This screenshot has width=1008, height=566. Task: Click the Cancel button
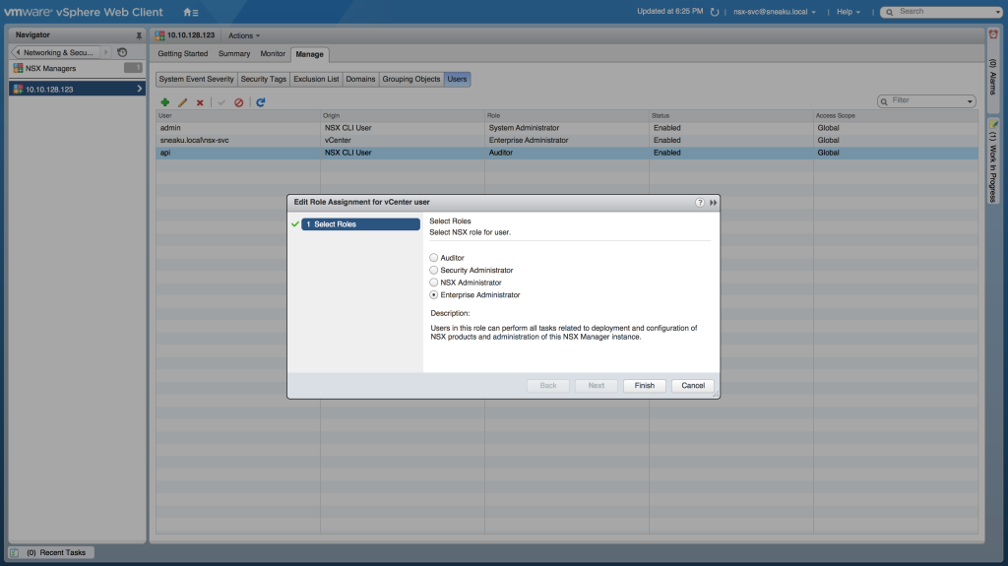(693, 385)
